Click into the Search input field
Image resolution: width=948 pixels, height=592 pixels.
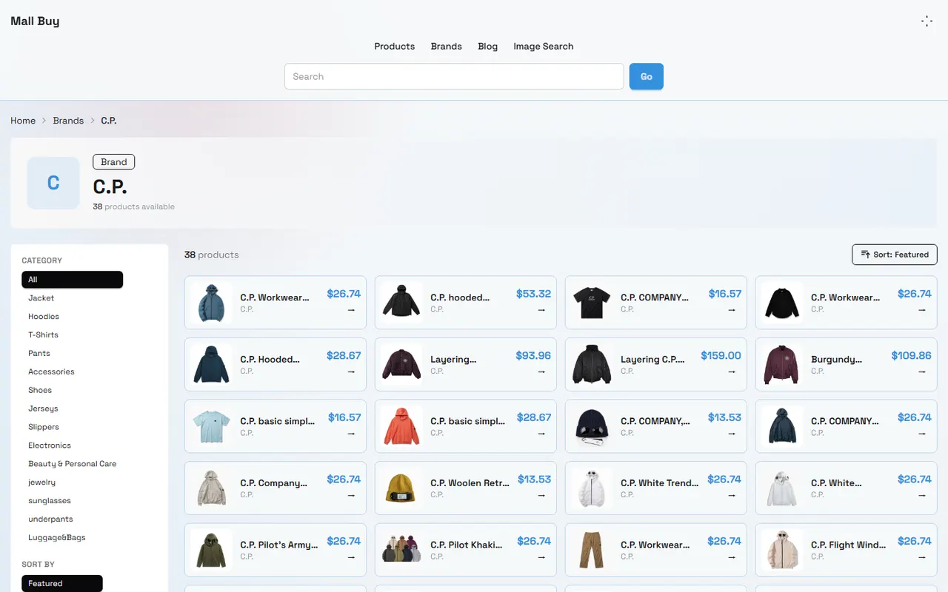[x=454, y=76]
